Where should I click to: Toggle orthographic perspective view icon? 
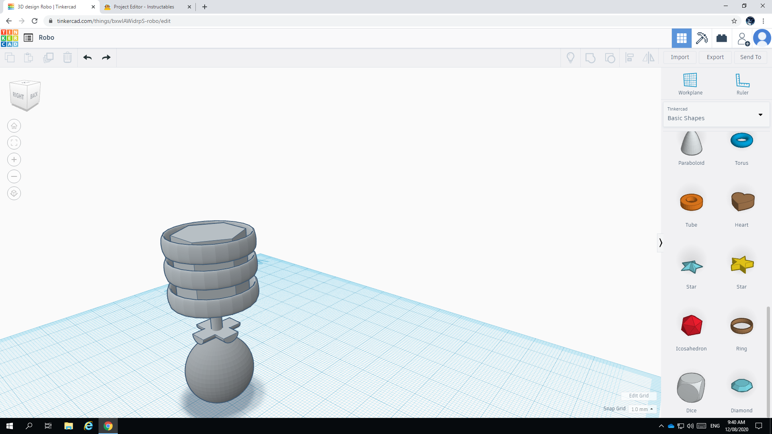tap(14, 194)
